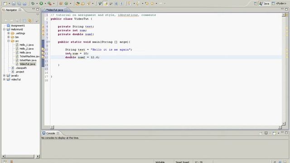Screen dimensions: 290x163
Task: Open the New Java Class dropdown arrow
Action: click(x=71, y=4)
